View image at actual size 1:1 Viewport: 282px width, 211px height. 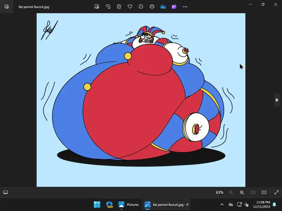(264, 192)
